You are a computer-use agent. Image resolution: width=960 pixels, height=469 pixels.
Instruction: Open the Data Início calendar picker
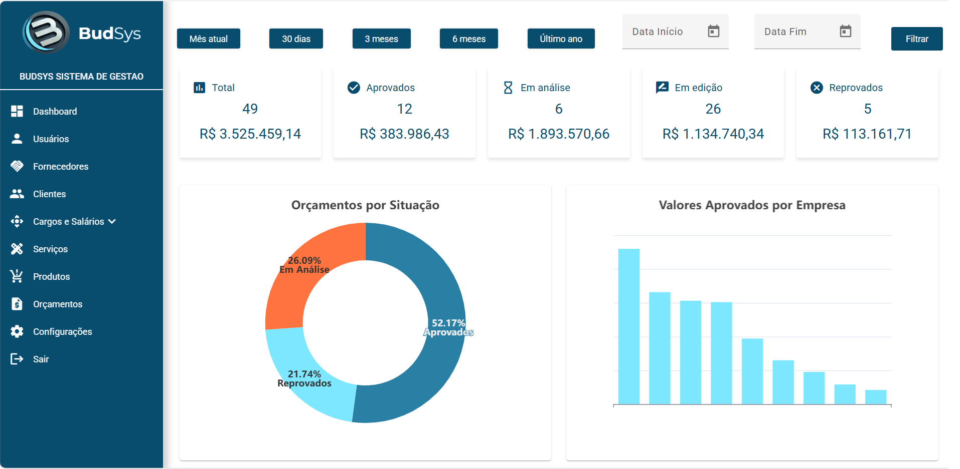[x=713, y=32]
